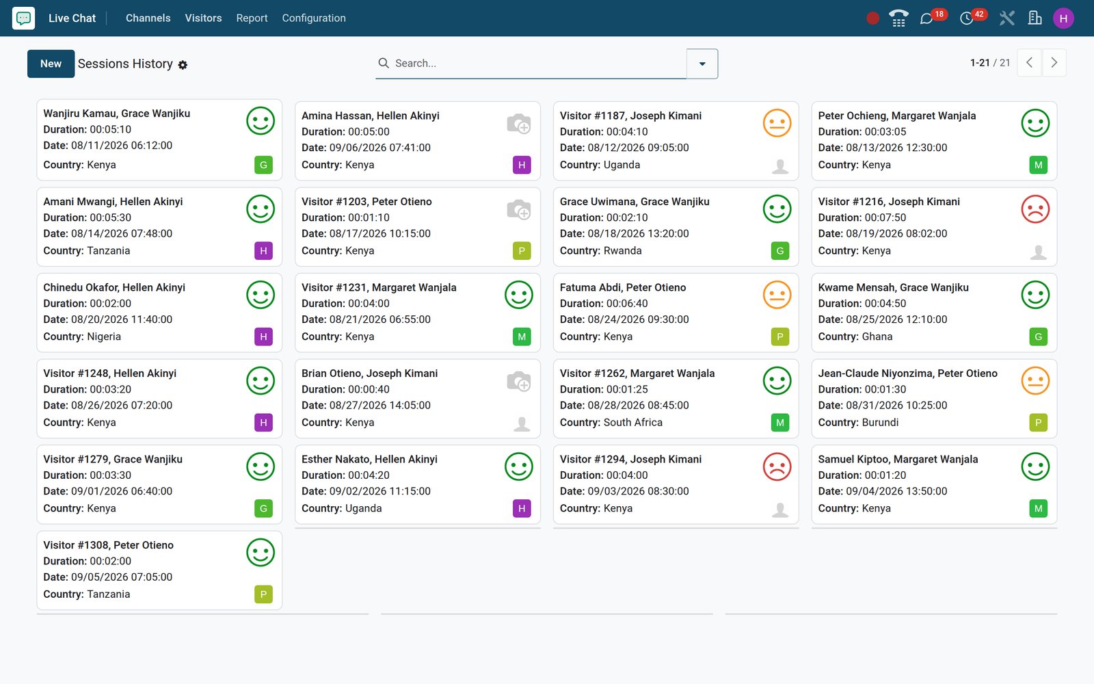Open the Visitor #1279, Grace Wanjiku session
Viewport: 1094px width, 684px height.
point(159,484)
